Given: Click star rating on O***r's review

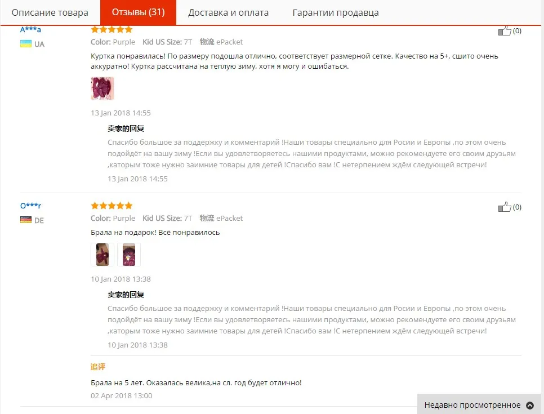Looking at the screenshot, I should 112,206.
